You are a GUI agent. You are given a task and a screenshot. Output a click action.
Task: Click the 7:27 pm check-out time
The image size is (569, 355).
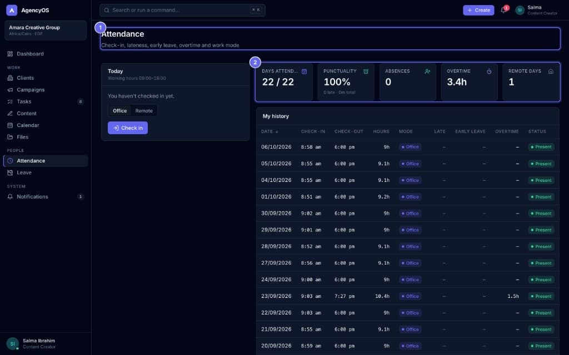click(x=345, y=296)
